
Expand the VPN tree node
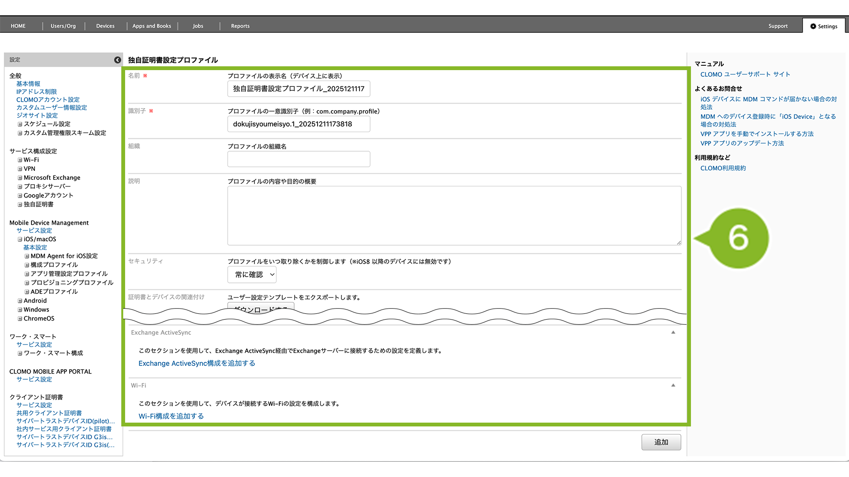coord(20,169)
